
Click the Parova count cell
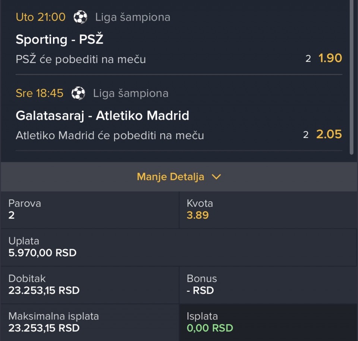[89, 210]
